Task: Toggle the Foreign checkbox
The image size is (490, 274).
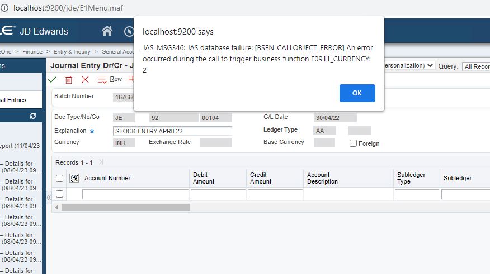Action: tap(353, 143)
